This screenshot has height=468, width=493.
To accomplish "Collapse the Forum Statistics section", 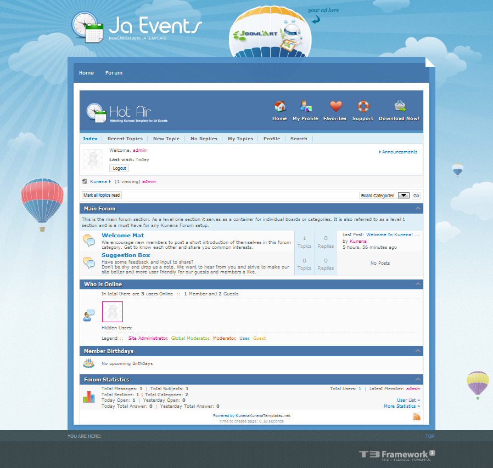I will (418, 379).
